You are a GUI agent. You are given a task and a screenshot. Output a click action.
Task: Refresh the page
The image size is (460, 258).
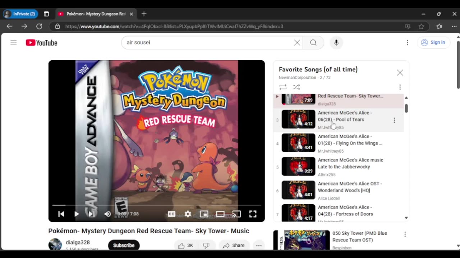pos(39,26)
